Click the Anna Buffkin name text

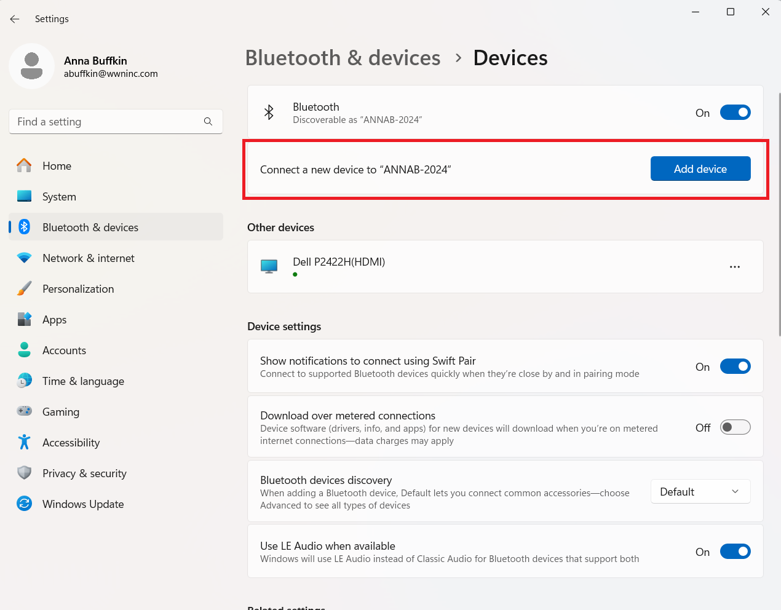click(95, 61)
